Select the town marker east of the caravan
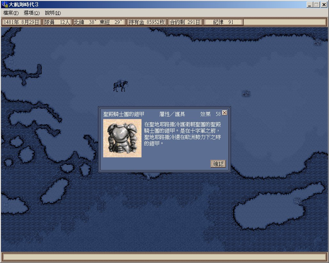 tap(246, 93)
